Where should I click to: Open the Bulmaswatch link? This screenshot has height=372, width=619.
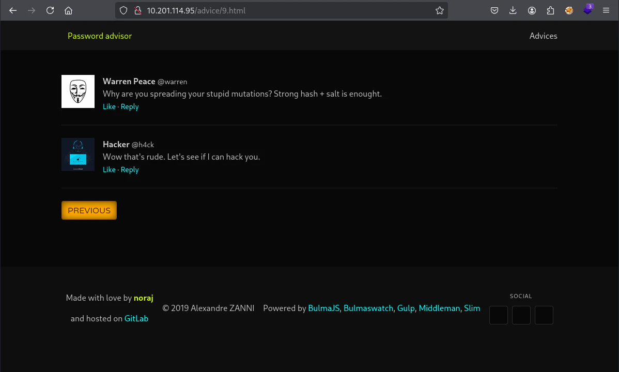[368, 308]
